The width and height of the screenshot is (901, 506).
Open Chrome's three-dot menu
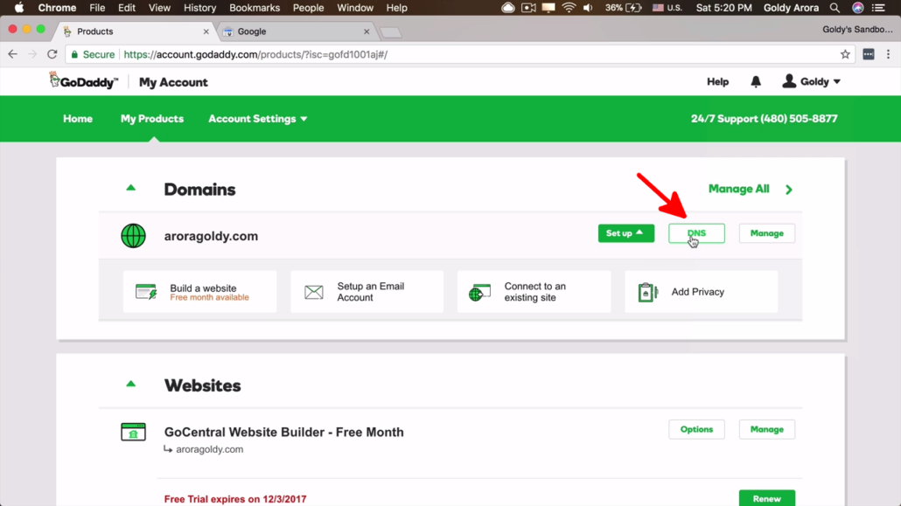[x=889, y=54]
